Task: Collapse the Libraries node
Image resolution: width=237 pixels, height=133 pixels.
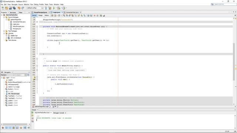Action: click(4, 33)
